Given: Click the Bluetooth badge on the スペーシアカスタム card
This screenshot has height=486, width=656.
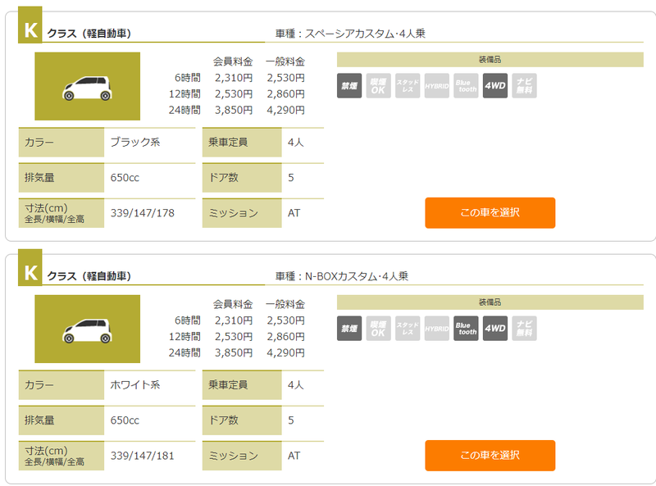Looking at the screenshot, I should point(466,86).
